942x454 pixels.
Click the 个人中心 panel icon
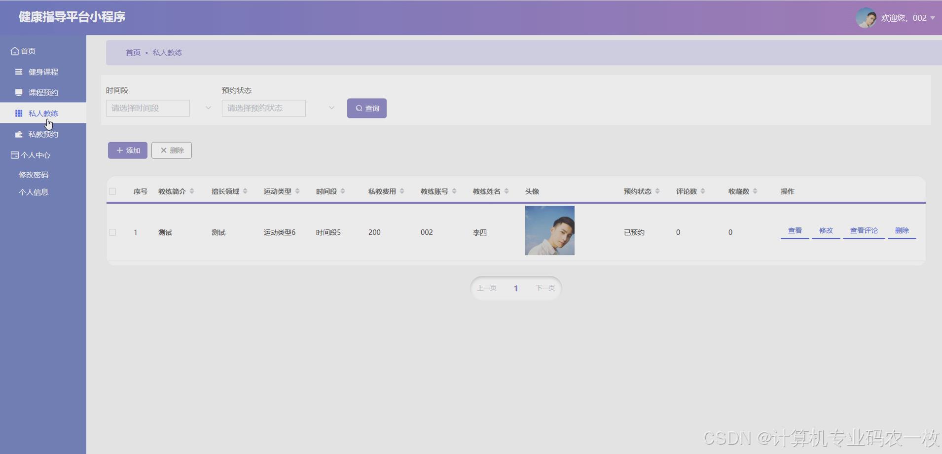(x=14, y=154)
